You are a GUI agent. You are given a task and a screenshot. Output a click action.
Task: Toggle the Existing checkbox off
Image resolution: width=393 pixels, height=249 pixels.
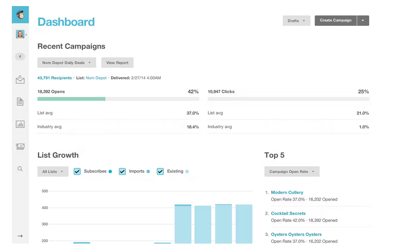pyautogui.click(x=160, y=171)
